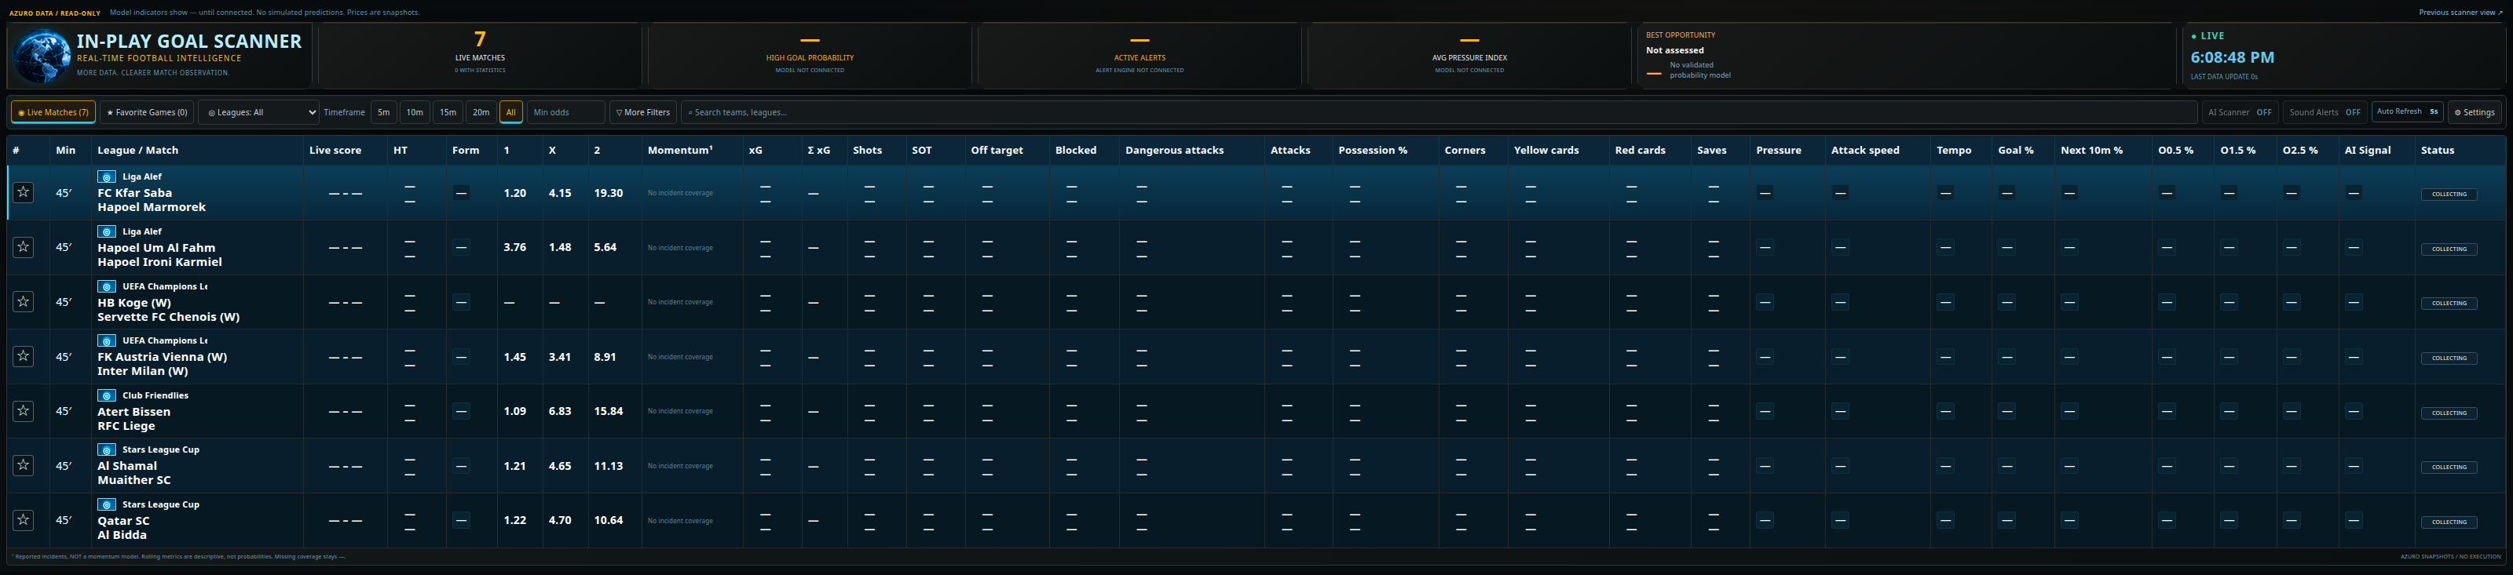The width and height of the screenshot is (2513, 575).
Task: Open the Previous scanner view link
Action: 2460,13
